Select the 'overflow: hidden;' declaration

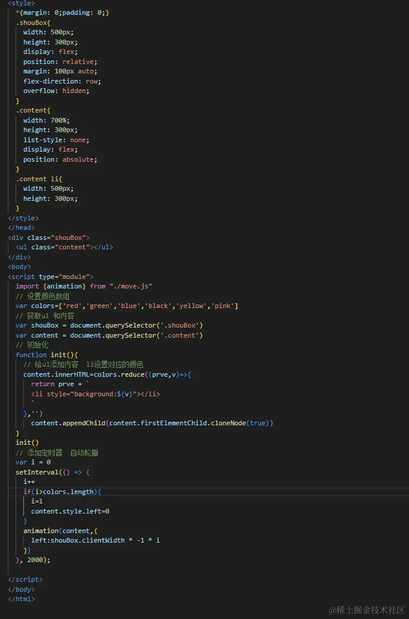56,91
